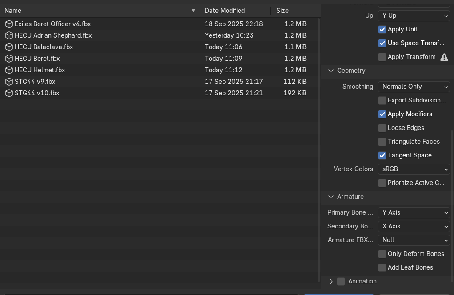Click the HECU Beret.fbx file icon
Viewport: 454px width, 295px height.
(9, 59)
